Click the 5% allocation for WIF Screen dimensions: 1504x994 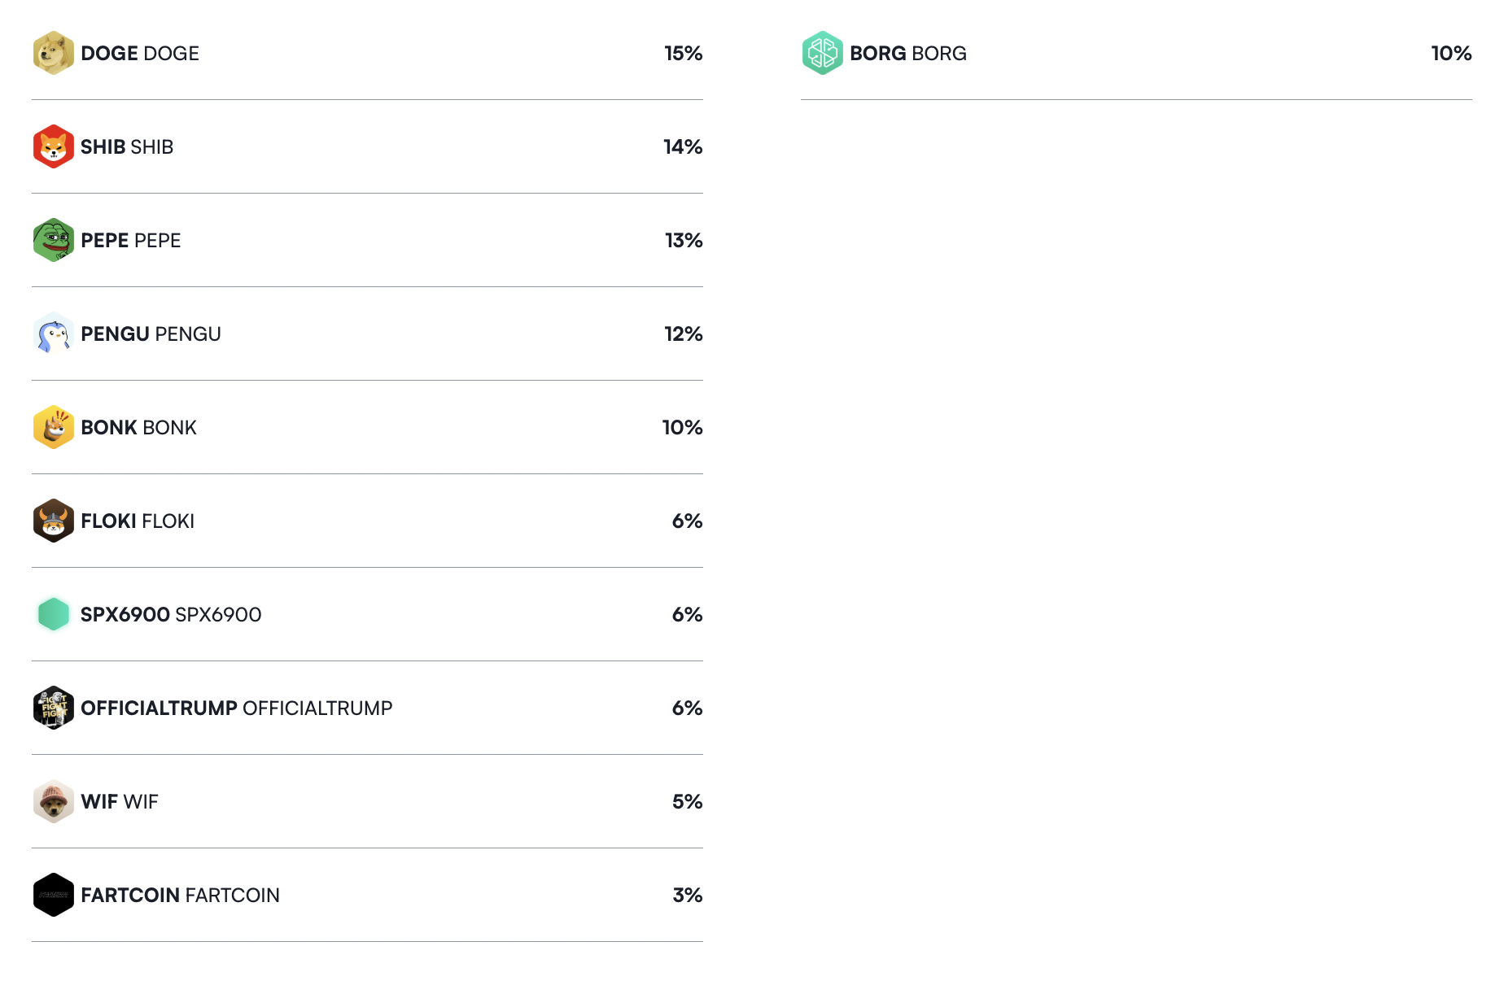click(x=687, y=802)
